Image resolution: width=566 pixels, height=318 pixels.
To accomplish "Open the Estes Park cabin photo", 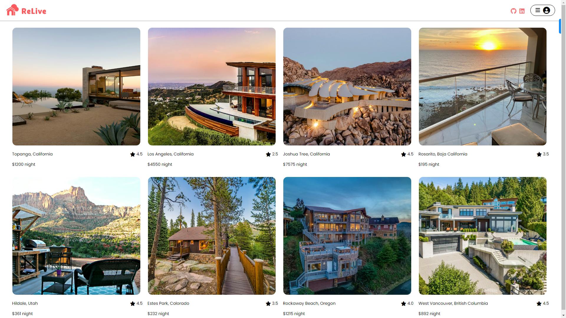I will (x=212, y=236).
